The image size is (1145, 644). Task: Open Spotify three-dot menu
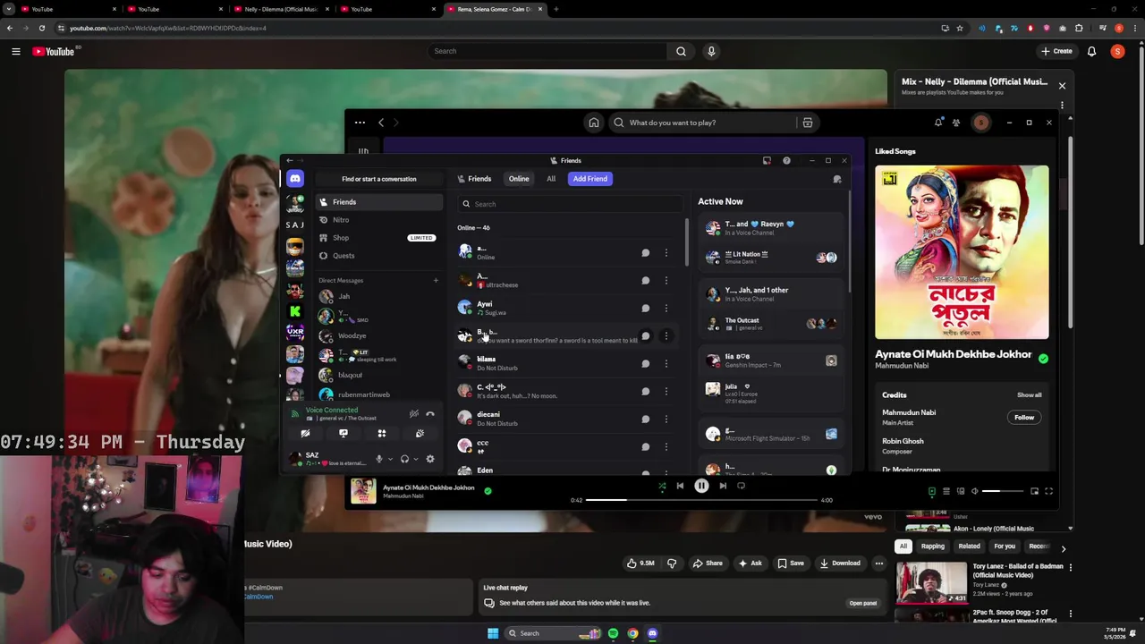(x=360, y=123)
